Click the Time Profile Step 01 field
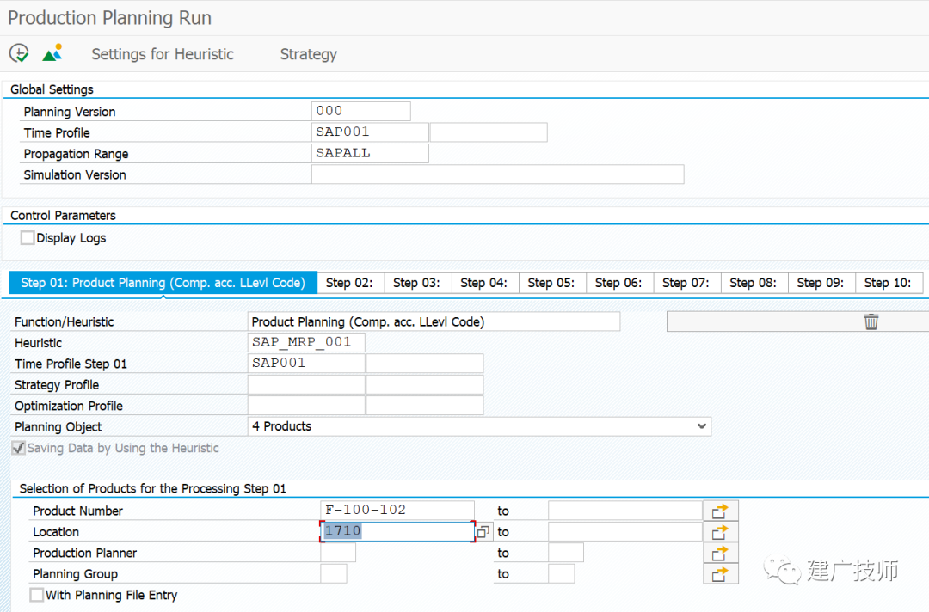This screenshot has width=929, height=612. pos(305,363)
